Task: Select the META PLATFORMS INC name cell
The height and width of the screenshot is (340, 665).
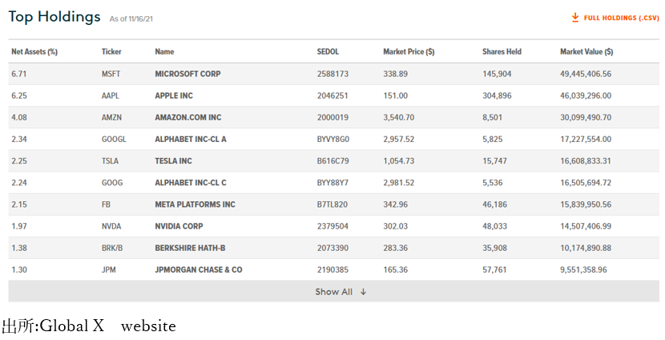Action: (x=195, y=204)
